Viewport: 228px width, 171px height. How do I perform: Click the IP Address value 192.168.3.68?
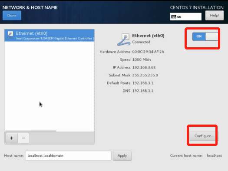tap(144, 67)
